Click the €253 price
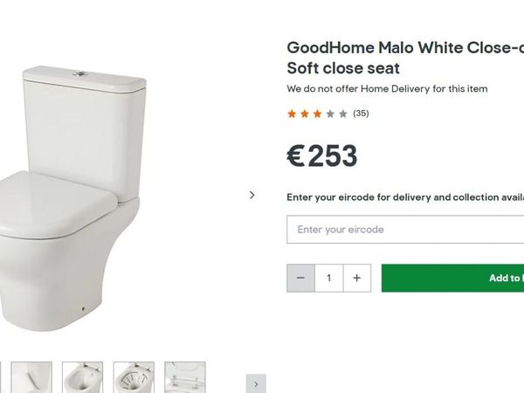 point(322,156)
